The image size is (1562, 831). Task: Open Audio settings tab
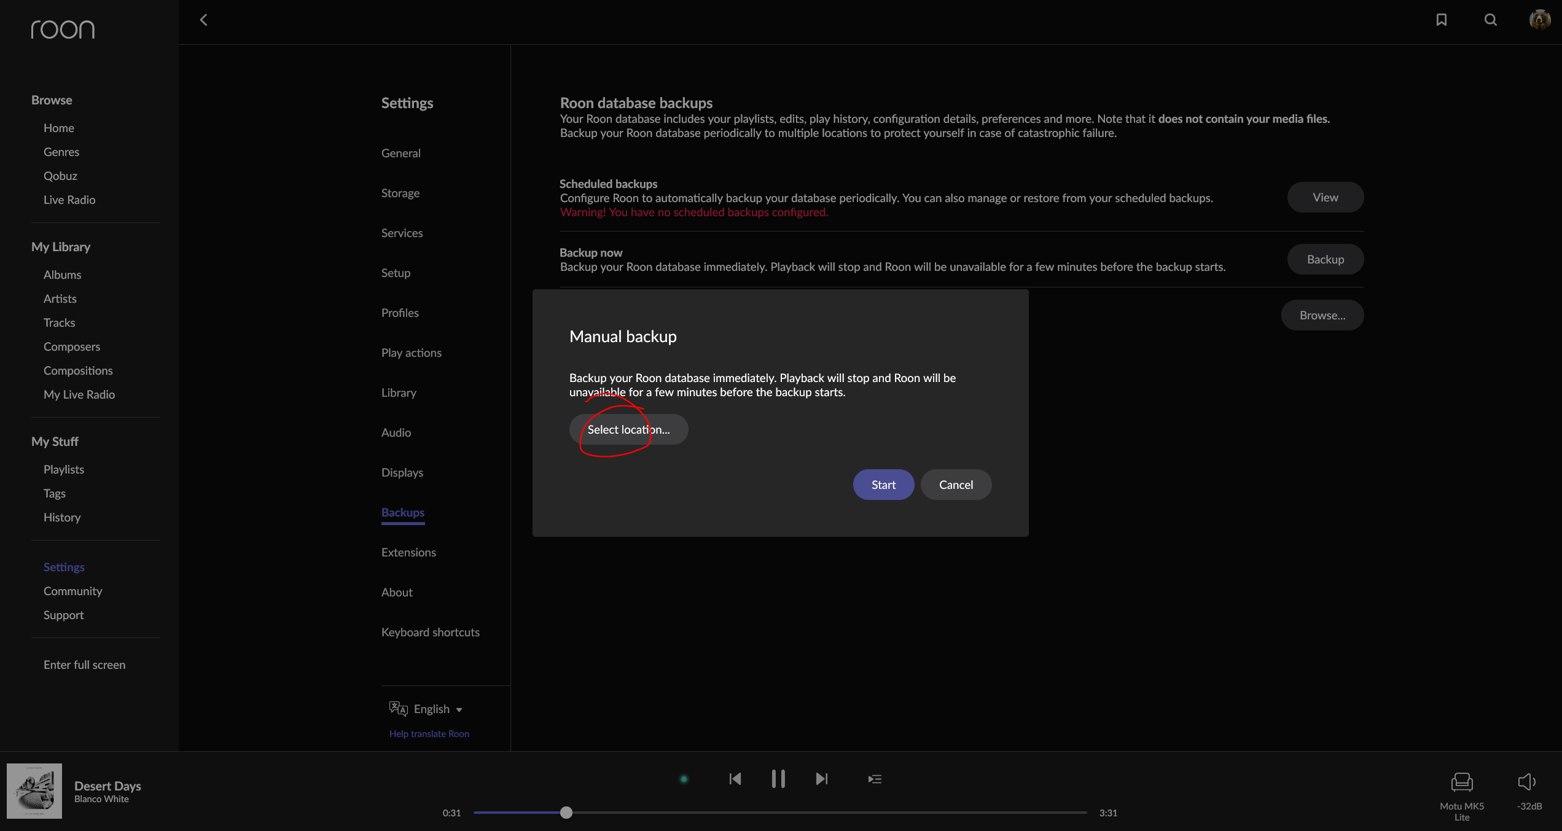click(x=396, y=432)
